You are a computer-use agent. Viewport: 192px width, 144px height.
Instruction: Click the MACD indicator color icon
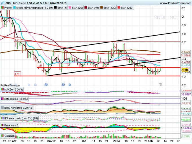pos(2,90)
